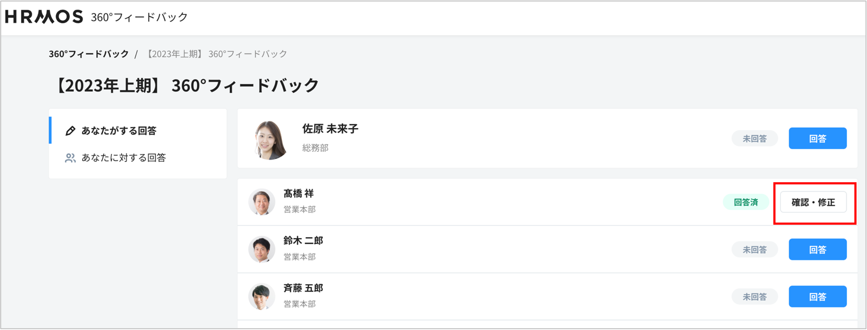The height and width of the screenshot is (330, 867).
Task: Click the HRMOS logo
Action: click(44, 17)
